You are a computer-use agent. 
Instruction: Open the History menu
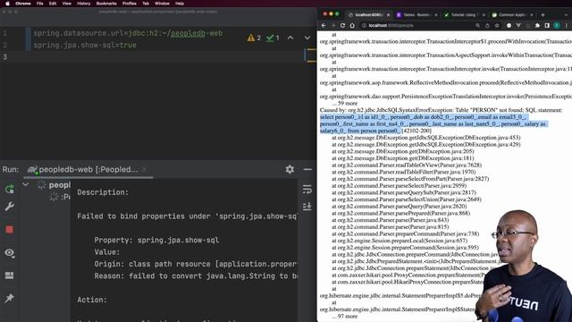pos(83,4)
